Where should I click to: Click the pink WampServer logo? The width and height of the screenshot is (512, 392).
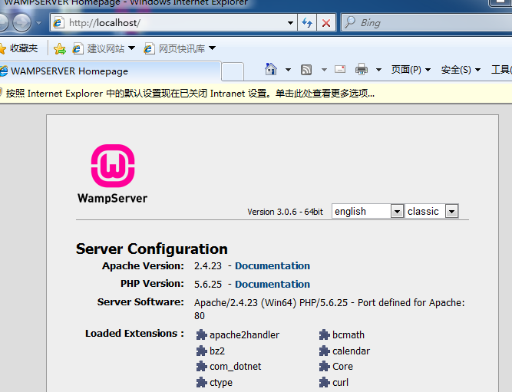113,166
